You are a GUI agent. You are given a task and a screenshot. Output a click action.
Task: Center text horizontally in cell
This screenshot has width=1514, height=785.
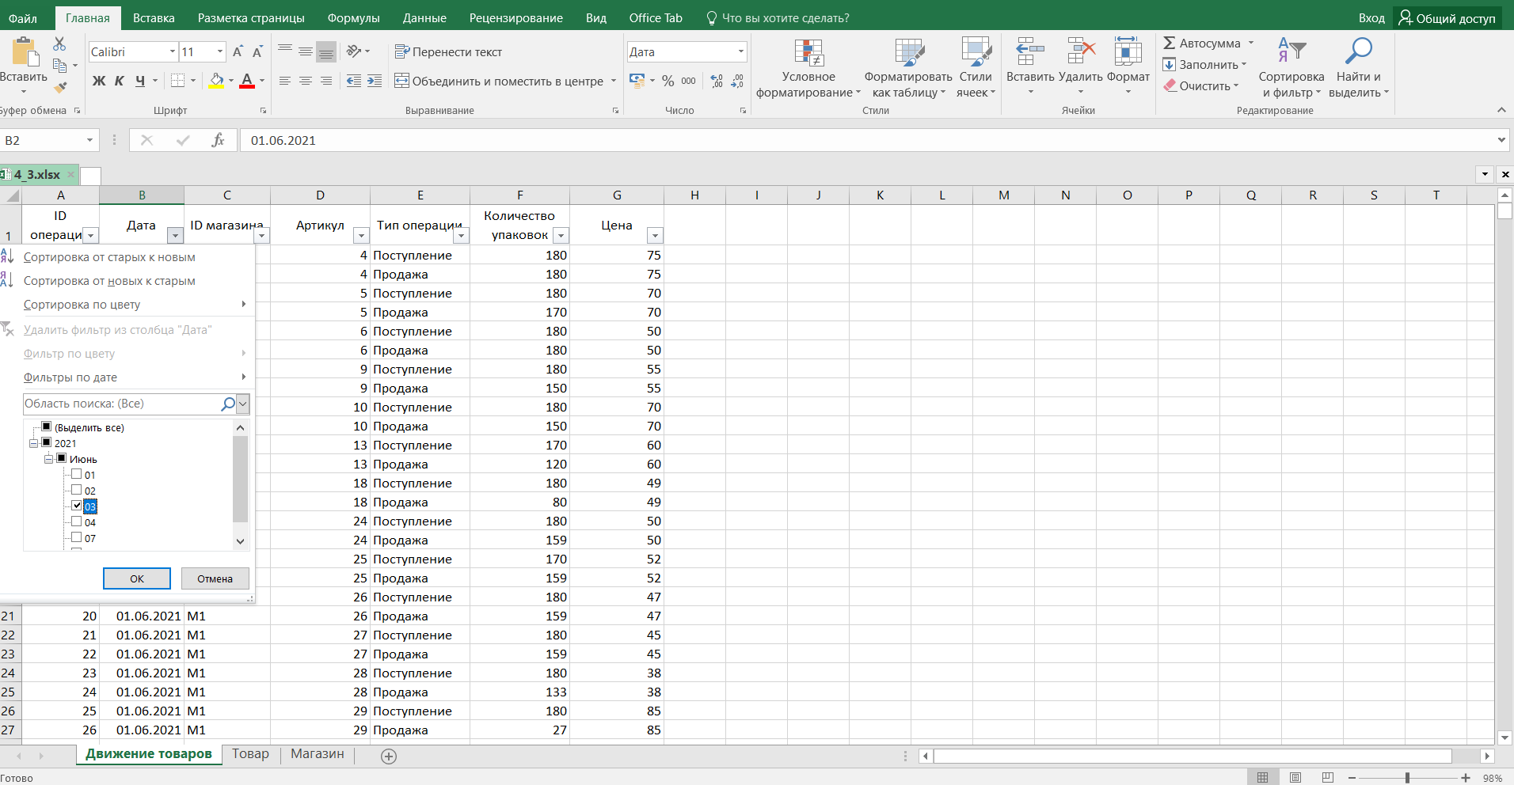click(306, 81)
